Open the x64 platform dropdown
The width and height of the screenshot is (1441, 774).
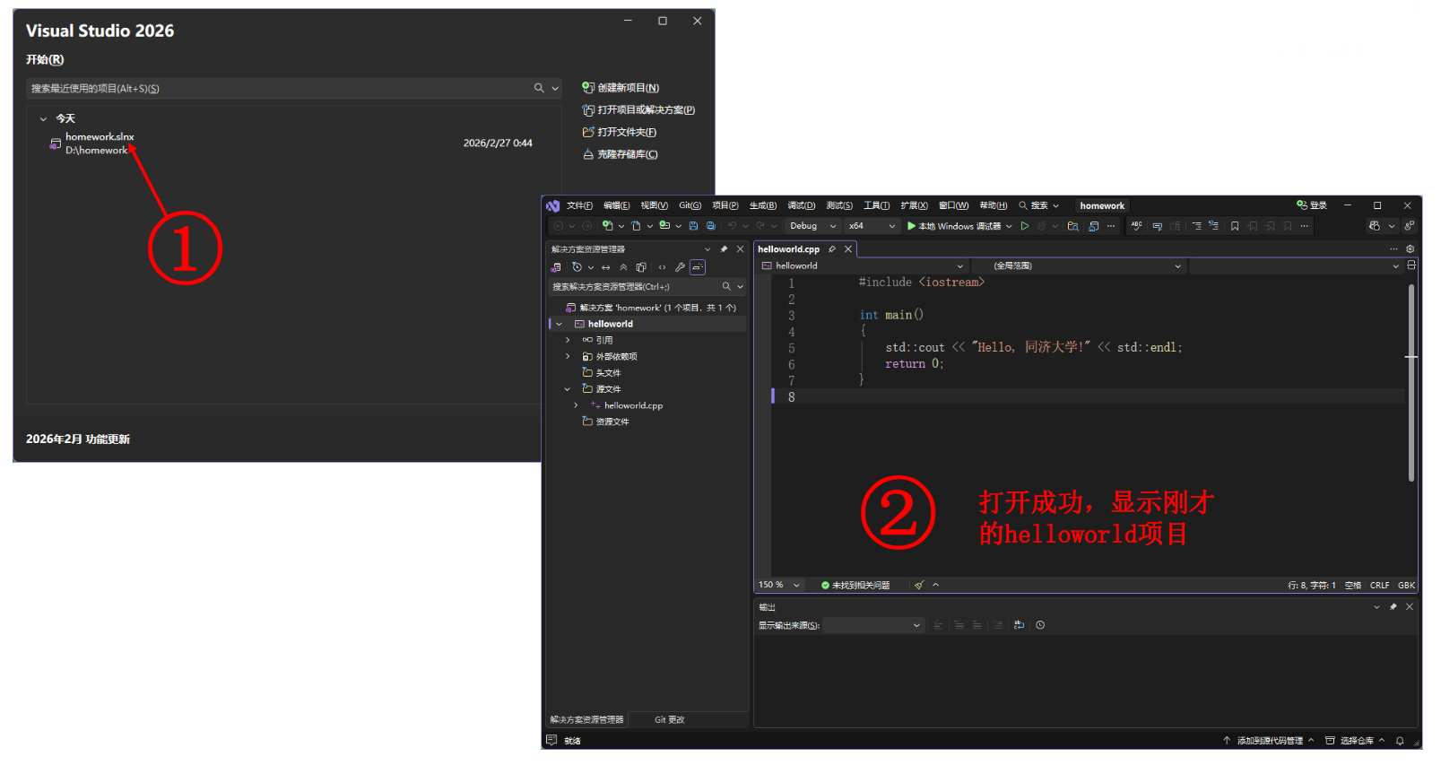pos(872,226)
